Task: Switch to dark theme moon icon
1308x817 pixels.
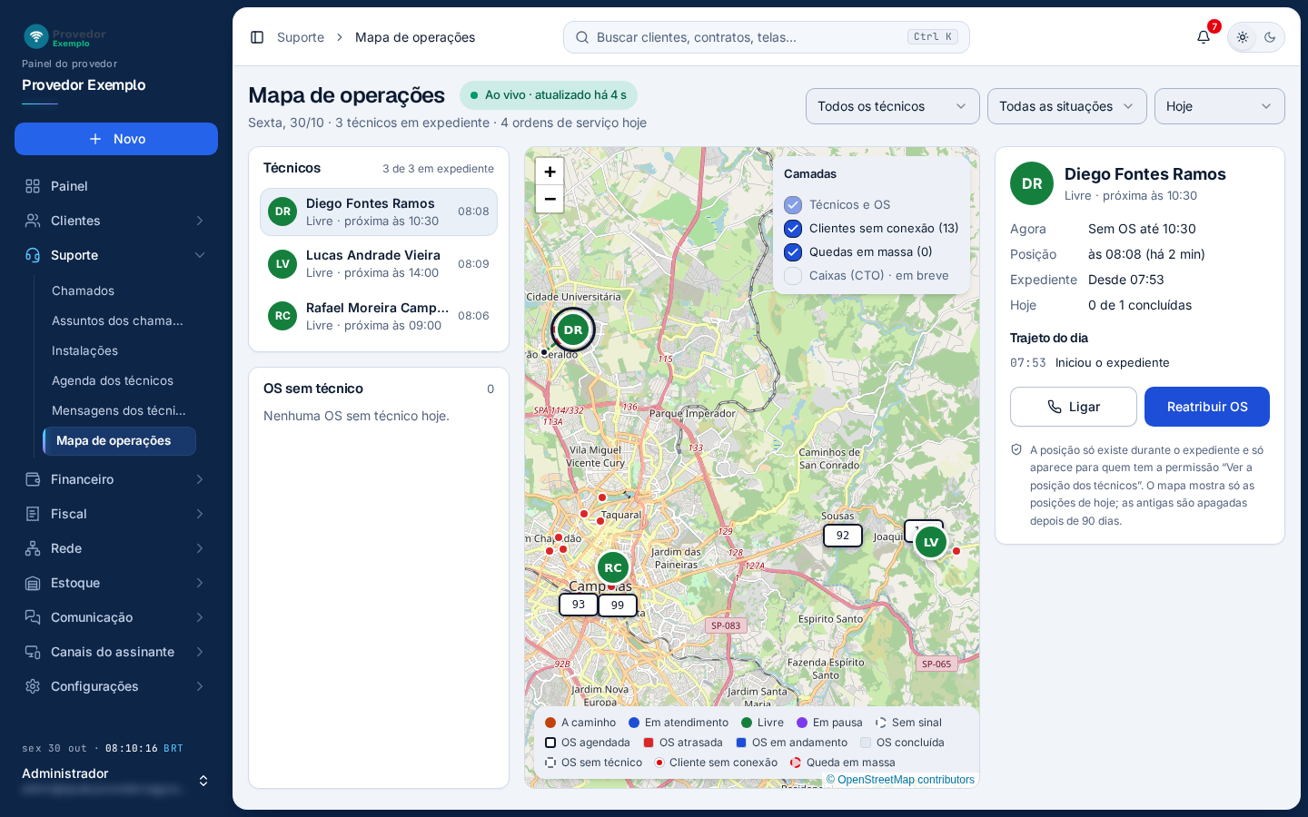Action: 1270,37
